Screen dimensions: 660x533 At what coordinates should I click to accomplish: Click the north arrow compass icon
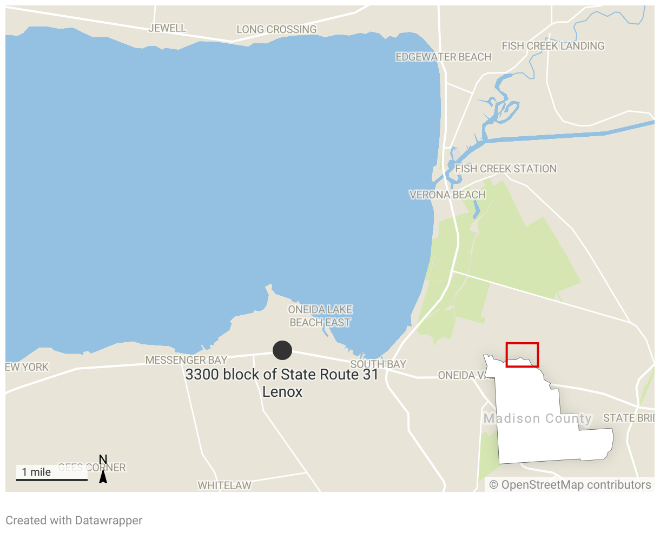[103, 469]
